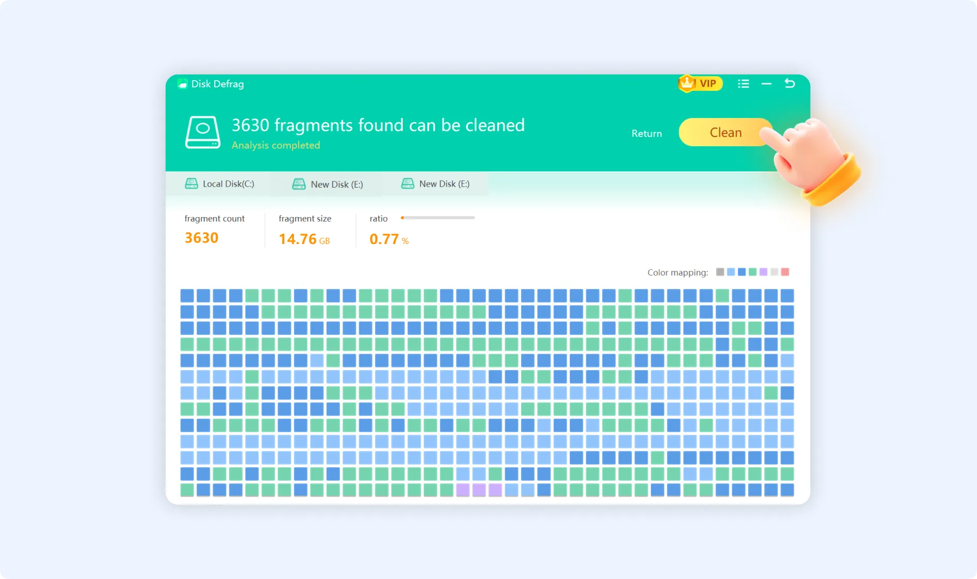Click the back arrow in the title bar
This screenshot has height=579, width=977.
pos(790,83)
